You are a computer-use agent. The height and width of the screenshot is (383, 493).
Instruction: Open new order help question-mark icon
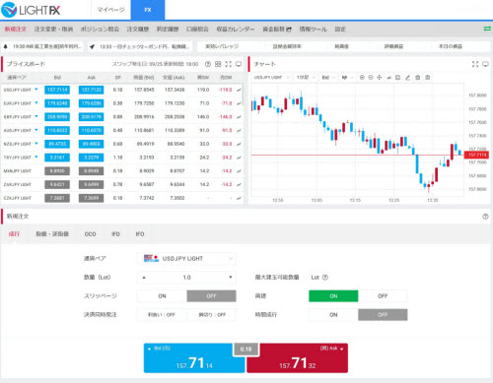485,217
